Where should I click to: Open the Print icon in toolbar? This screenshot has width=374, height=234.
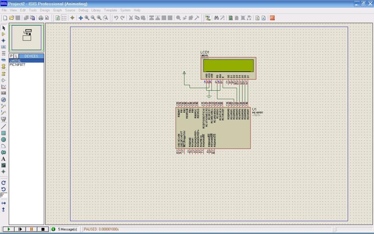(x=41, y=18)
